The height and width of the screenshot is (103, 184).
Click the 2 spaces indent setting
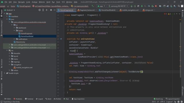pos(169,102)
